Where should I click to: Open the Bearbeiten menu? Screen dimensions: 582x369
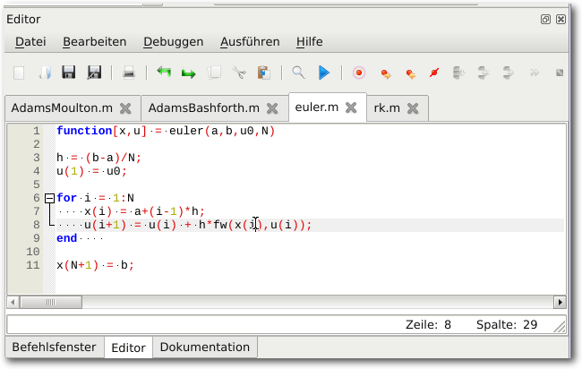pos(95,41)
